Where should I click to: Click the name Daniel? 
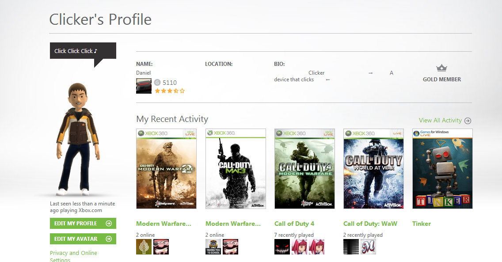tap(143, 72)
